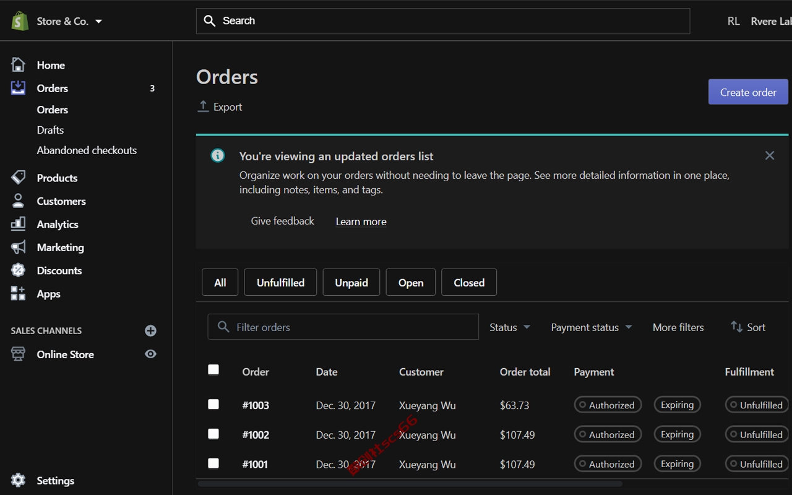This screenshot has width=792, height=495.
Task: Click the Apps grid icon
Action: point(19,293)
